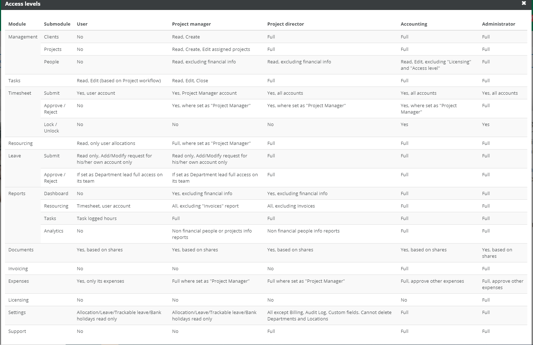This screenshot has height=345, width=533.
Task: Click the Clients submodule label
Action: coord(51,37)
